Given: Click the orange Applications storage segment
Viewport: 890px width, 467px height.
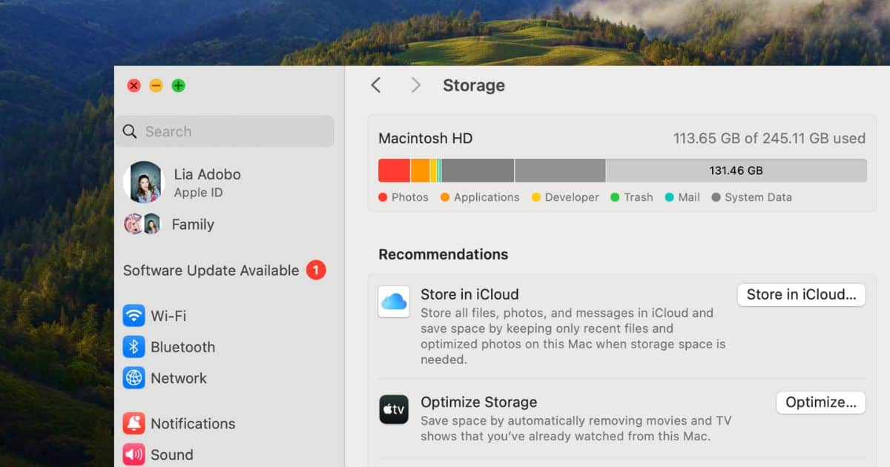Looking at the screenshot, I should (x=420, y=170).
